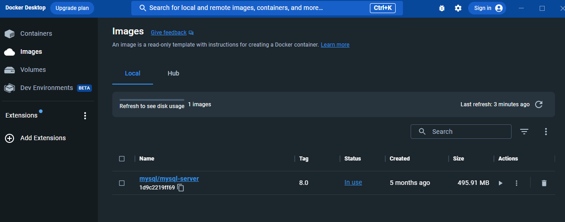Focus the images Search field

click(461, 132)
